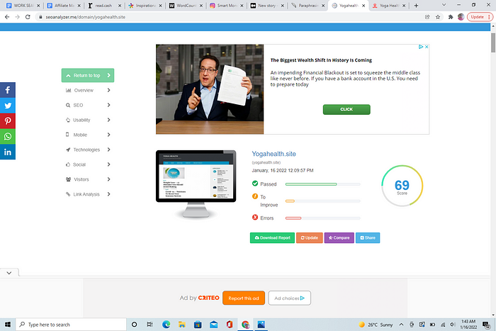This screenshot has height=331, width=496.
Task: Expand Technologies section arrow
Action: 108,150
